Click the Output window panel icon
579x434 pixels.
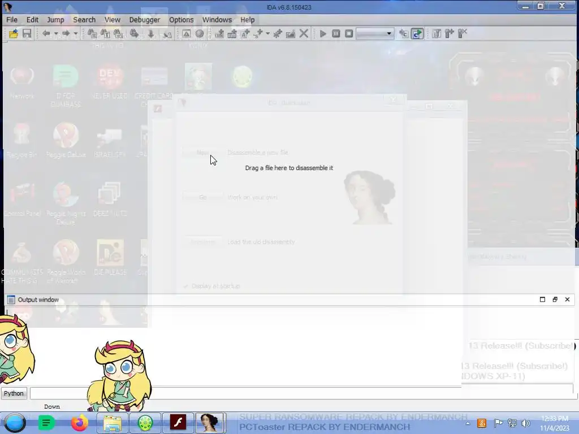[x=11, y=300]
